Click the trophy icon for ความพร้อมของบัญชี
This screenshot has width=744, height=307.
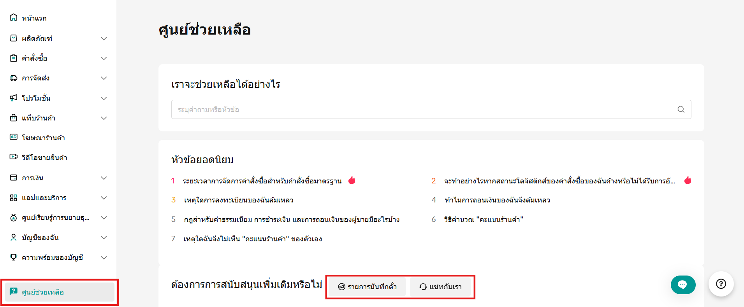click(x=14, y=257)
